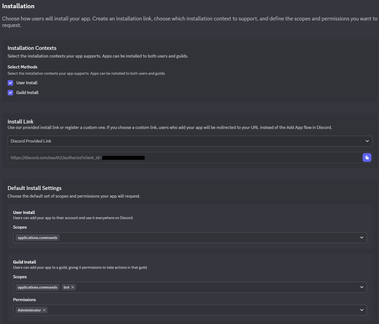Uncheck the Guild Install checkbox
379x324 pixels.
coord(10,93)
